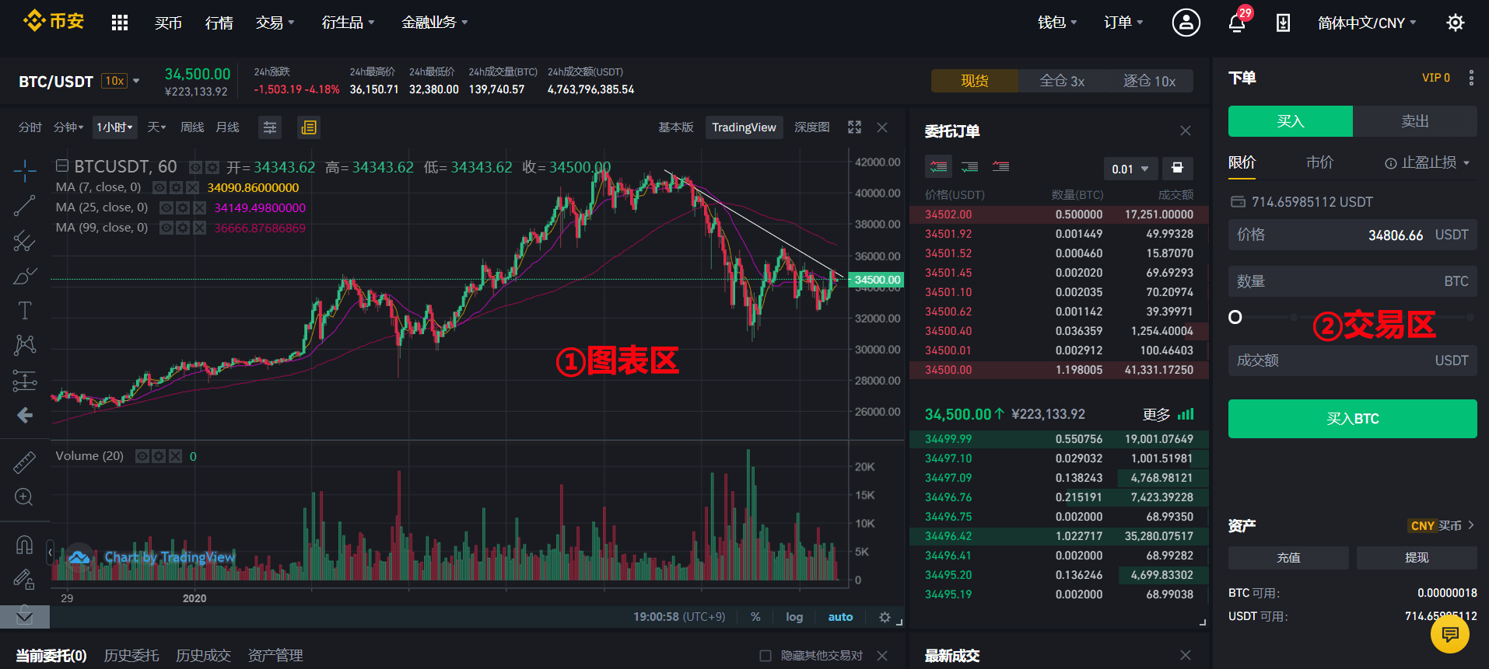Click the order book display mode icon beside 0.01
The height and width of the screenshot is (669, 1489).
[1178, 168]
